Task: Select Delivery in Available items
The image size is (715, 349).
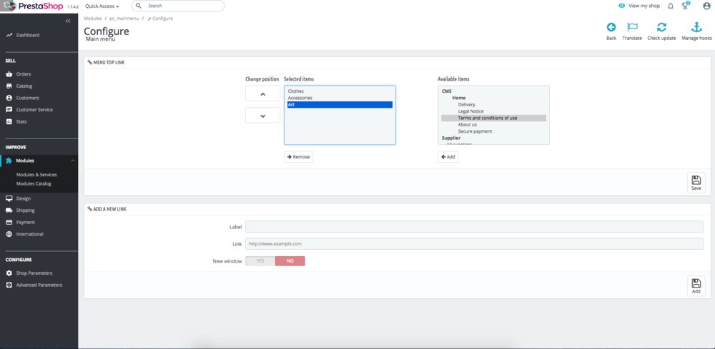Action: [493, 105]
